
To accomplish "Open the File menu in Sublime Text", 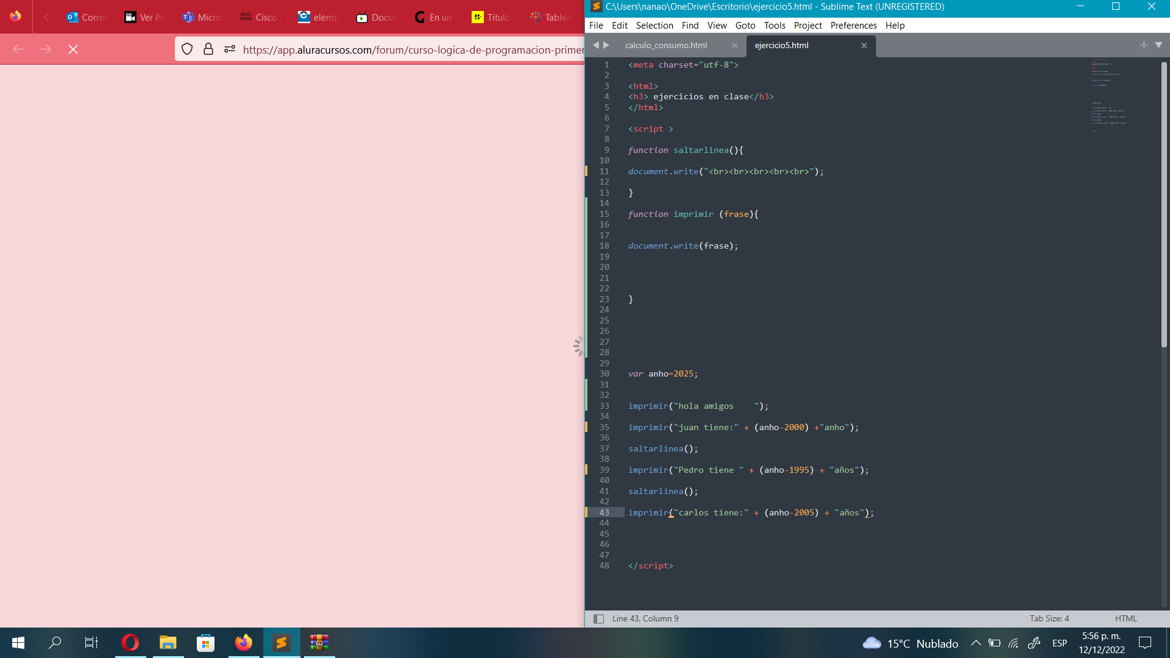I will [x=596, y=26].
